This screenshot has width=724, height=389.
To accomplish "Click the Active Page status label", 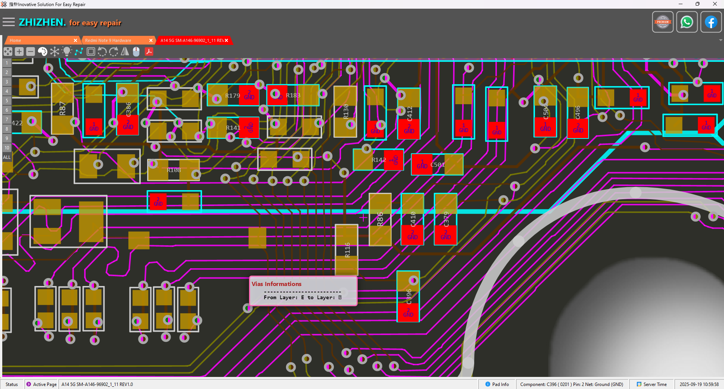I will pyautogui.click(x=42, y=384).
